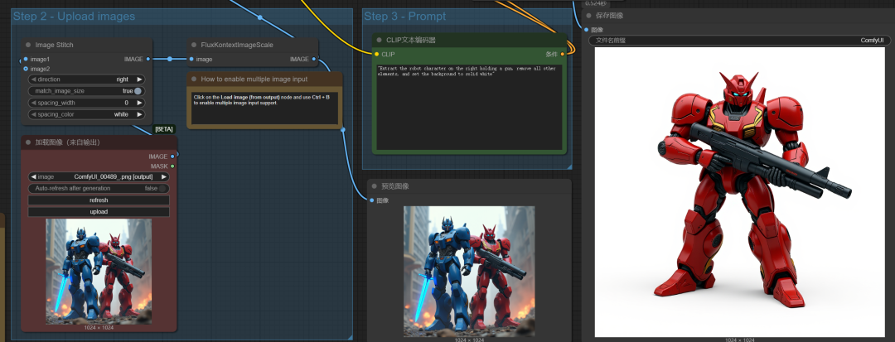Screen dimensions: 895x342
Task: Collapse the 加载图像（来自输出）node via its dot
Action: click(x=27, y=142)
